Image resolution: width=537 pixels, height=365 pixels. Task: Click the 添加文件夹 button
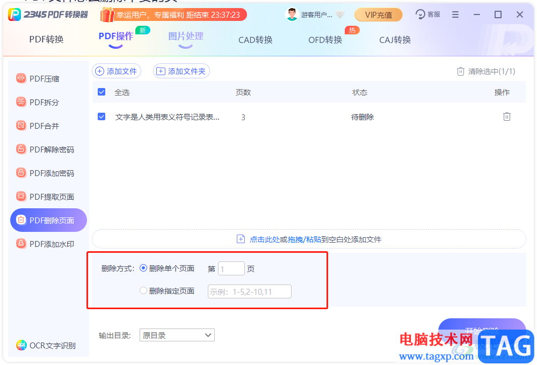point(181,71)
